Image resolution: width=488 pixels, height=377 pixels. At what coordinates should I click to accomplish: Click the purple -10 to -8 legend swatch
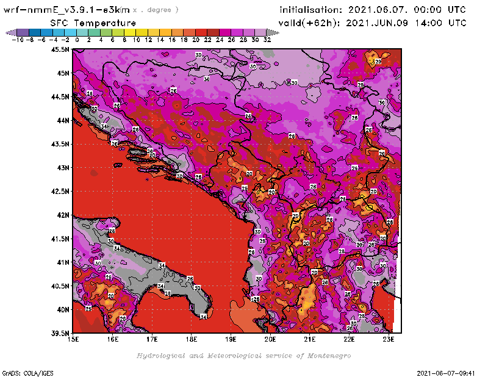click(x=23, y=32)
